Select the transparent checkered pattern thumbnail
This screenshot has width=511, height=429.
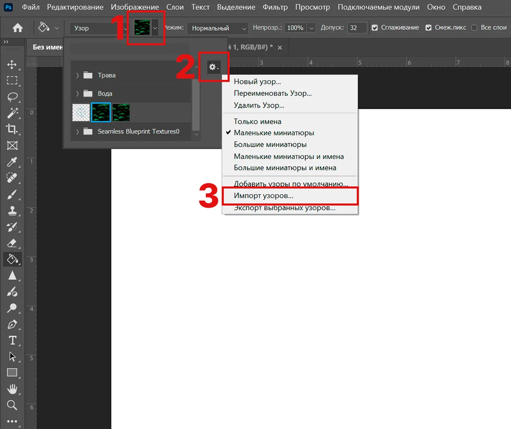tap(81, 113)
